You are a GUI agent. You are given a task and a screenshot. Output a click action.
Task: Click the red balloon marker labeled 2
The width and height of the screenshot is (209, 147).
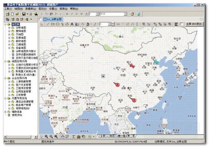(x=133, y=100)
